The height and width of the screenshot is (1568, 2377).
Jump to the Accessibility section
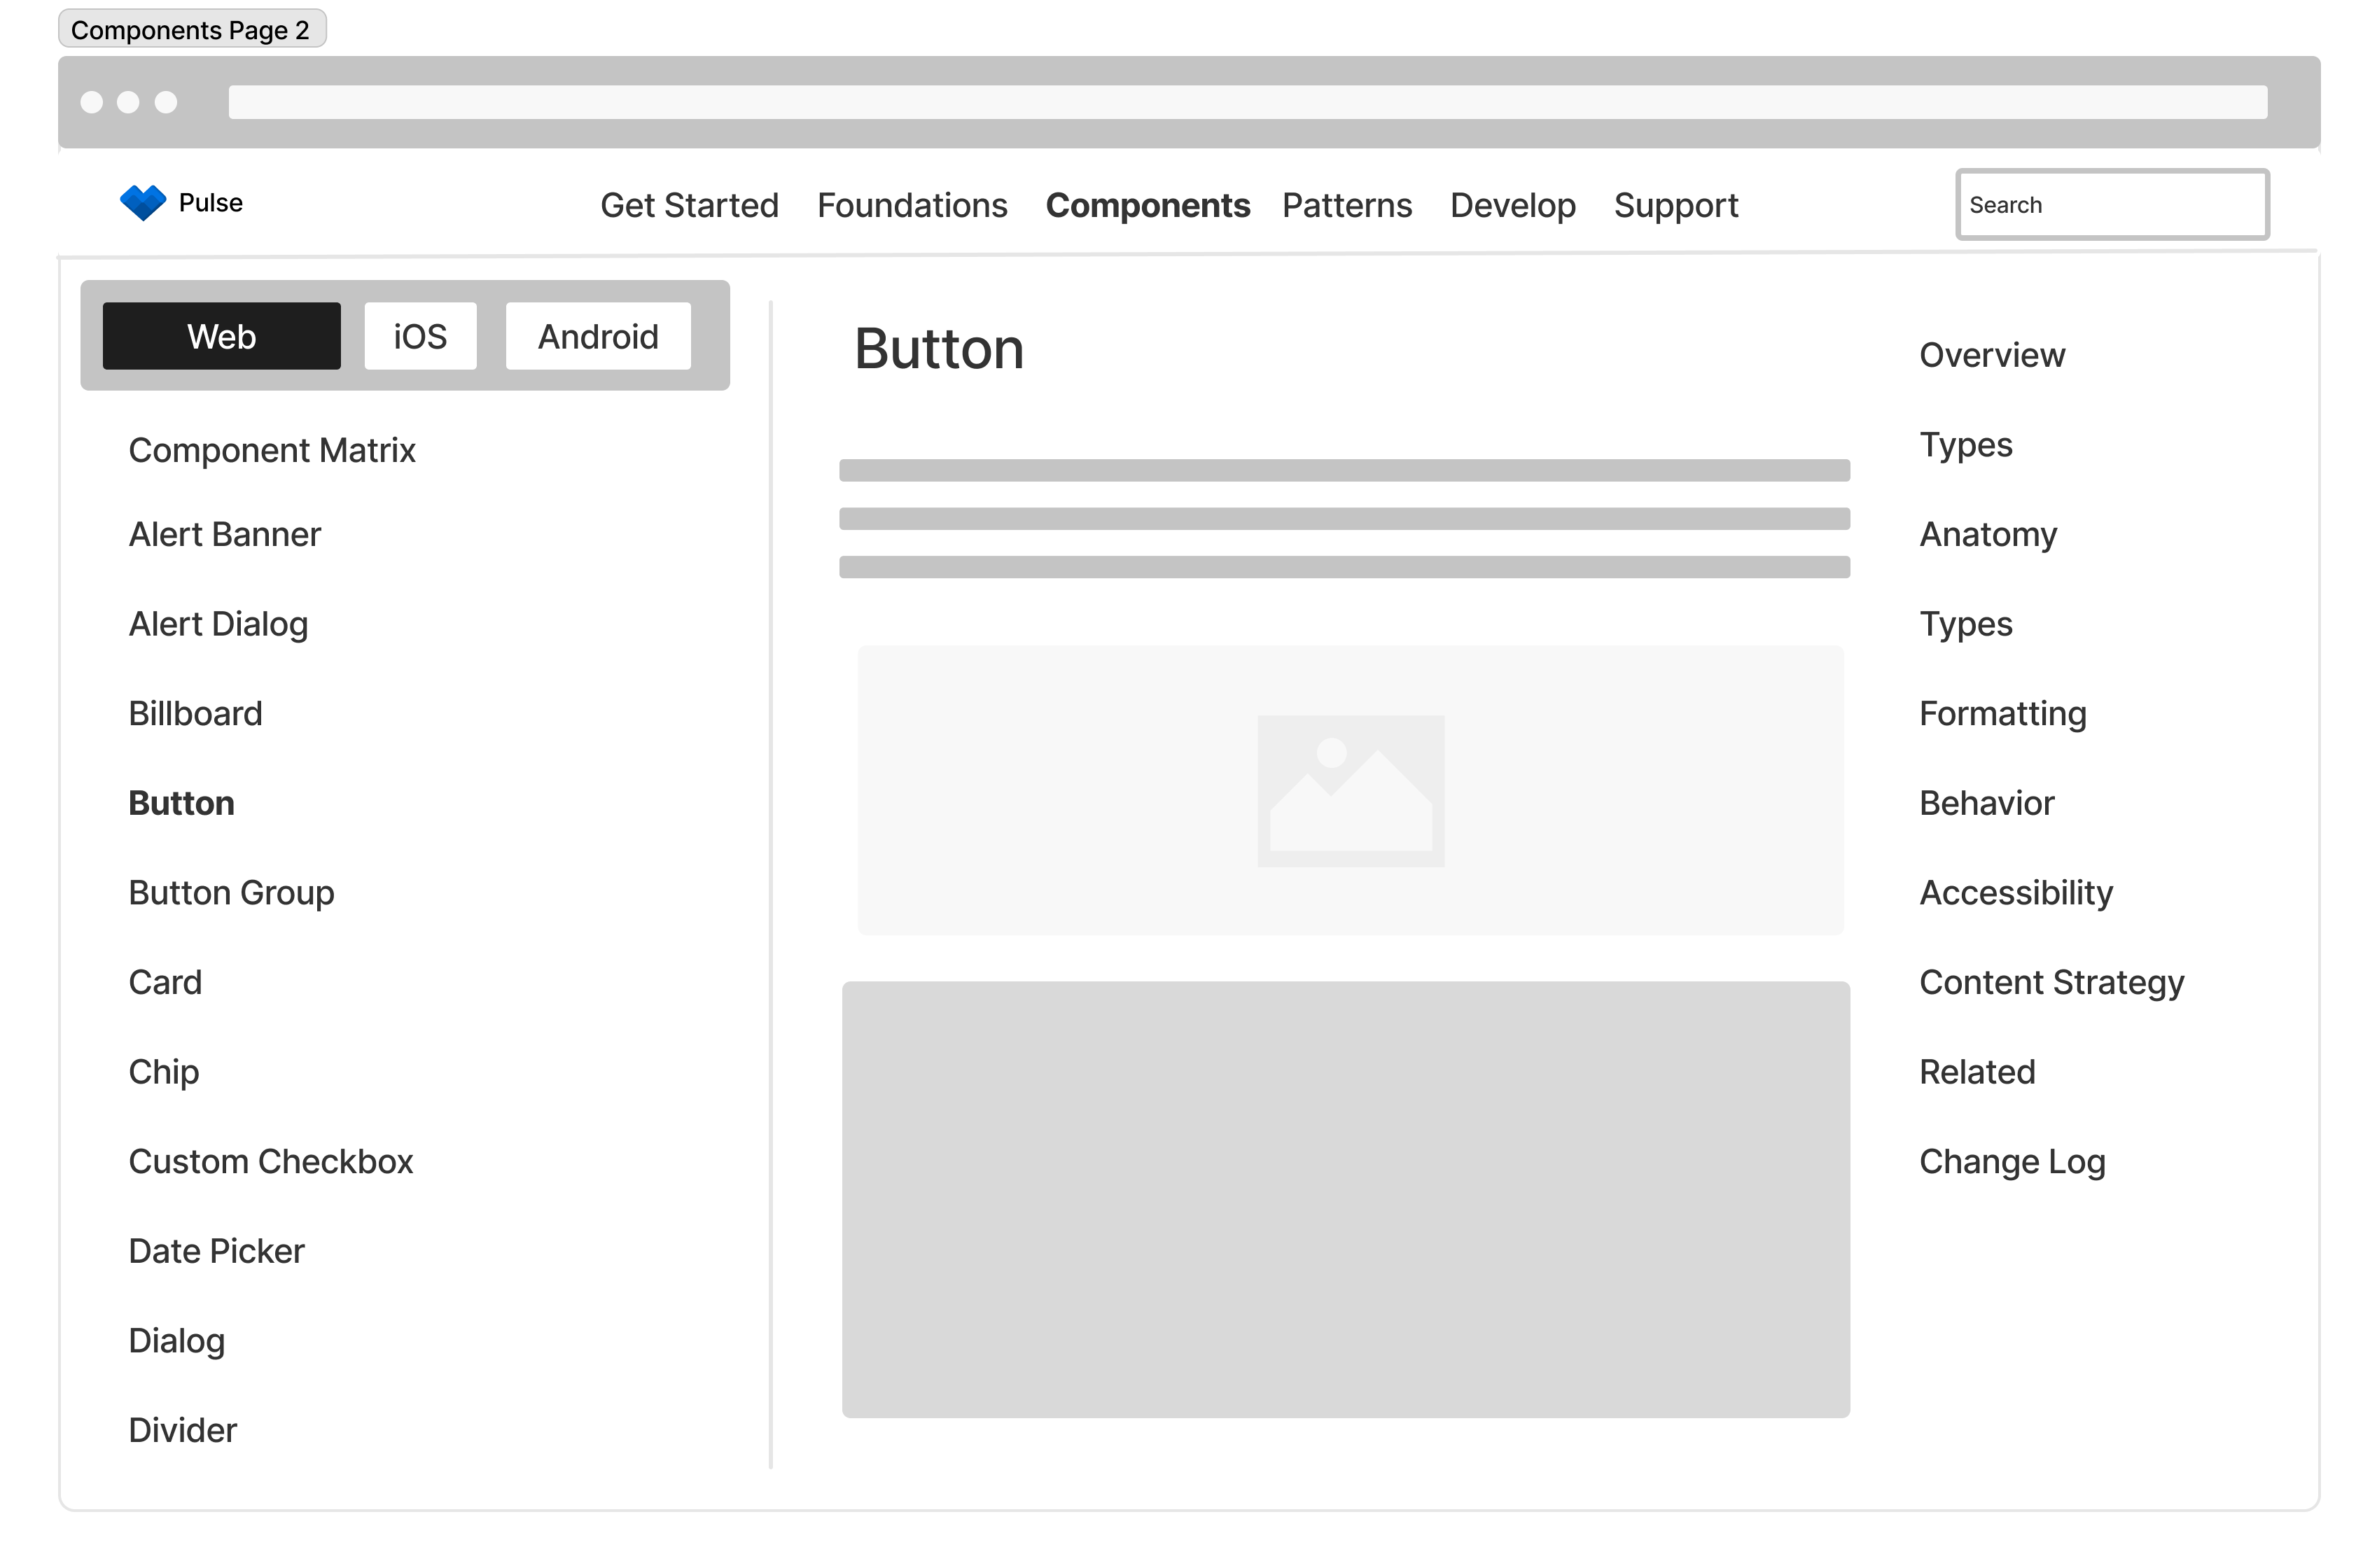coord(2016,892)
